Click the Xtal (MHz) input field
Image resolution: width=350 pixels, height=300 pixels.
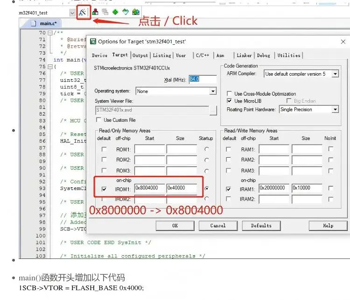203,79
